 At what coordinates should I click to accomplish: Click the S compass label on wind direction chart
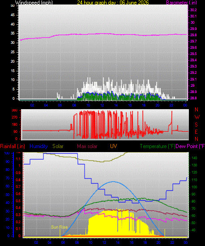(196, 125)
